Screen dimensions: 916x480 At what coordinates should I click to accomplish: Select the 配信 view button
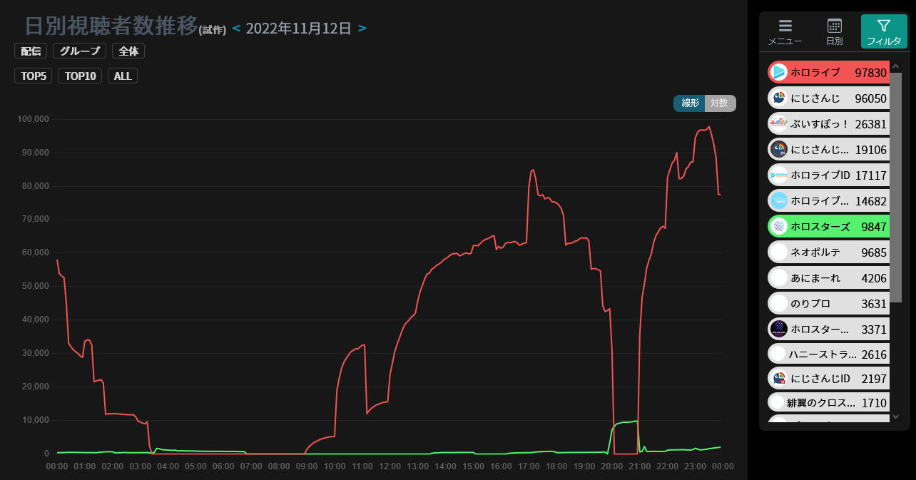[31, 51]
